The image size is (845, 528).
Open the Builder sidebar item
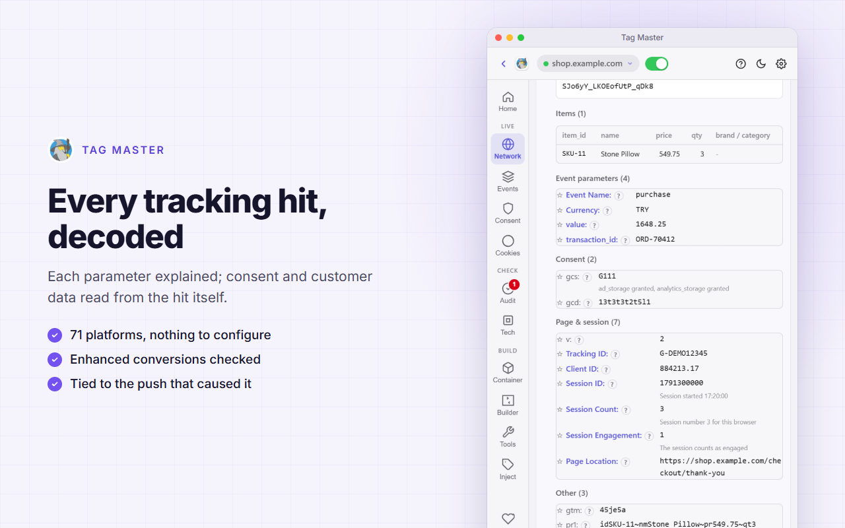508,405
